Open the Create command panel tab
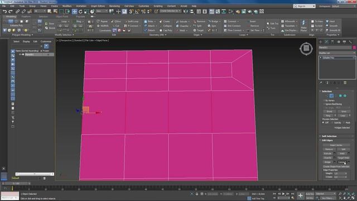The image size is (357, 201). point(321,42)
